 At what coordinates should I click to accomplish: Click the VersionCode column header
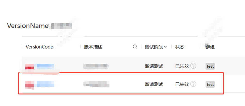point(39,47)
